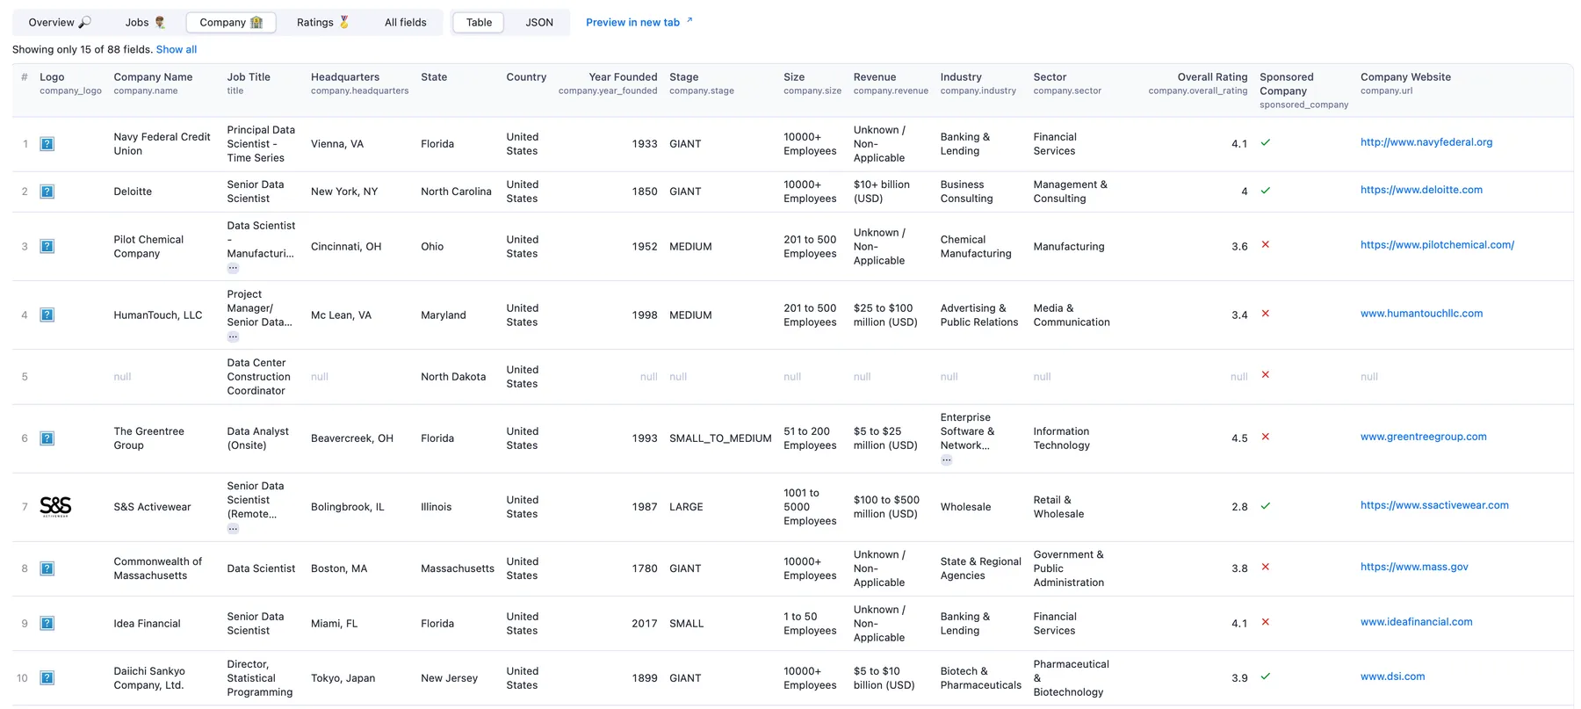Select the 2.8 overall rating cell
The height and width of the screenshot is (709, 1581).
pyautogui.click(x=1239, y=507)
